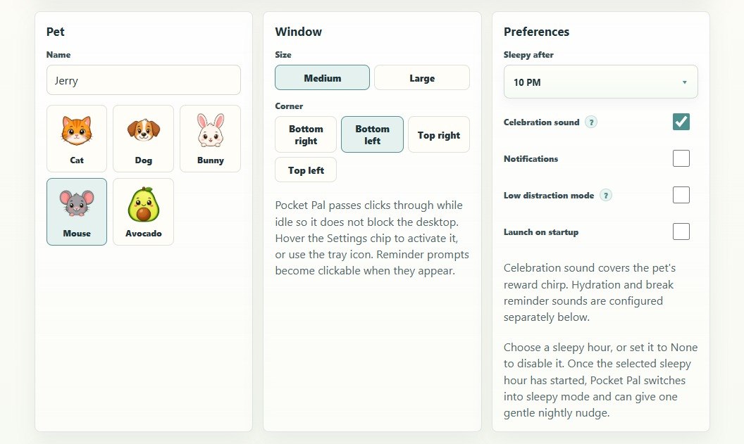Pick the Bunny pet icon

point(210,139)
